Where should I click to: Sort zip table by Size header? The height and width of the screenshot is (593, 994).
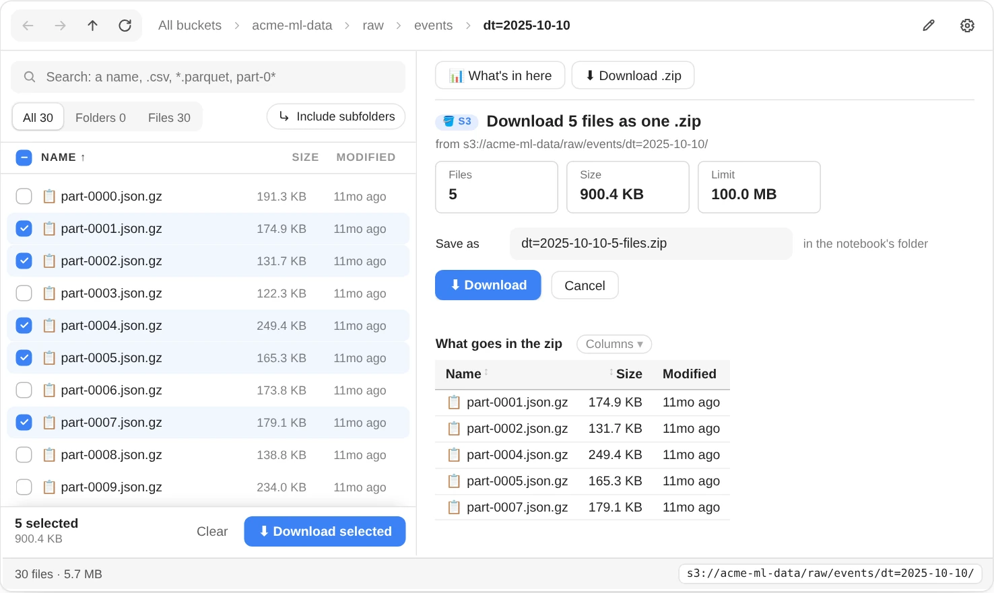point(626,374)
